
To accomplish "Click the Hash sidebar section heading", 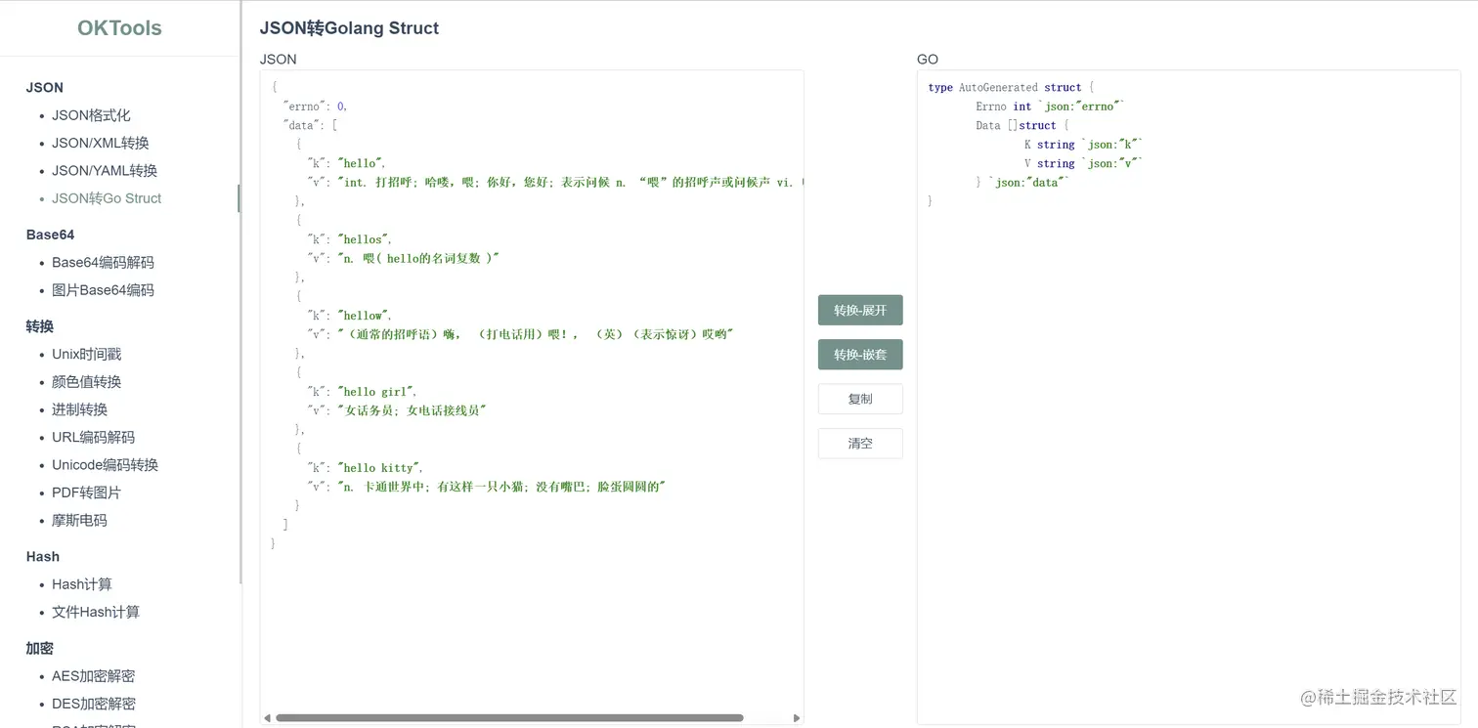I will coord(43,556).
